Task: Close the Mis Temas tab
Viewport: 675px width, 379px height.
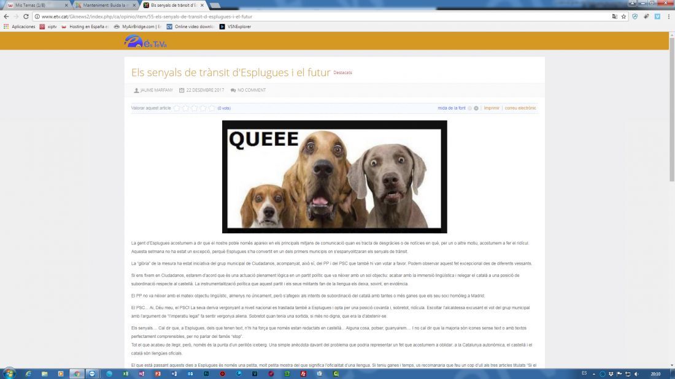Action: coord(66,5)
